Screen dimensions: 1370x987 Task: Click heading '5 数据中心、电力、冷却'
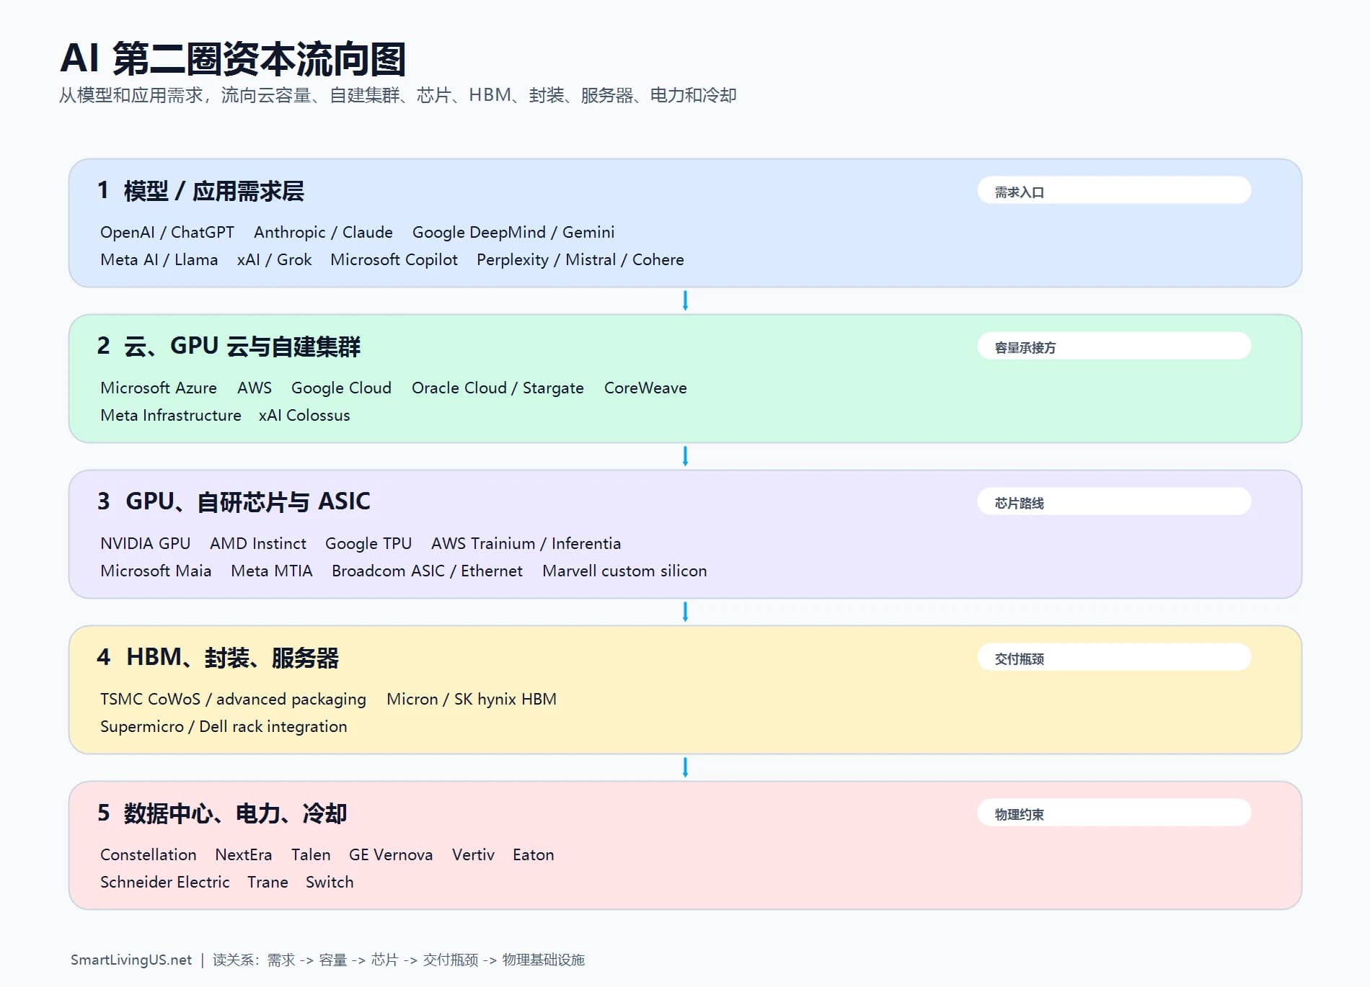pyautogui.click(x=222, y=813)
